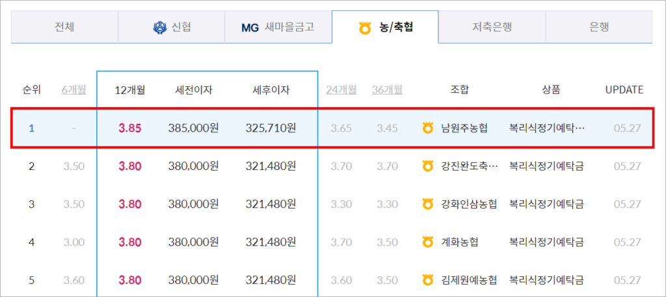Click the 농/축협 yellow ring icon in tab

[365, 28]
